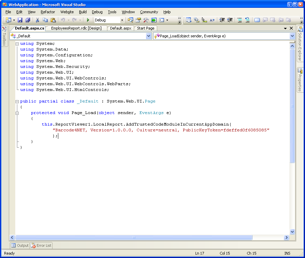Click the Save All icon
305x258 pixels.
pos(28,20)
